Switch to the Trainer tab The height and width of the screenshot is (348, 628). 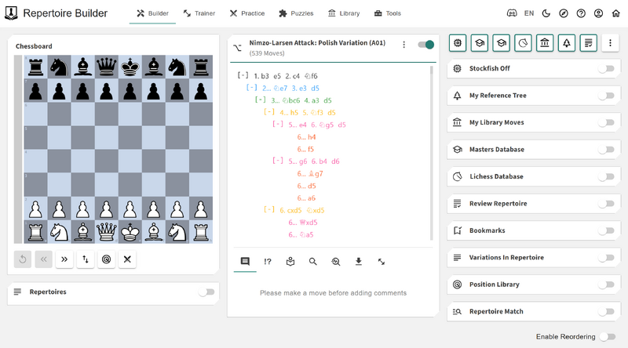tap(201, 13)
